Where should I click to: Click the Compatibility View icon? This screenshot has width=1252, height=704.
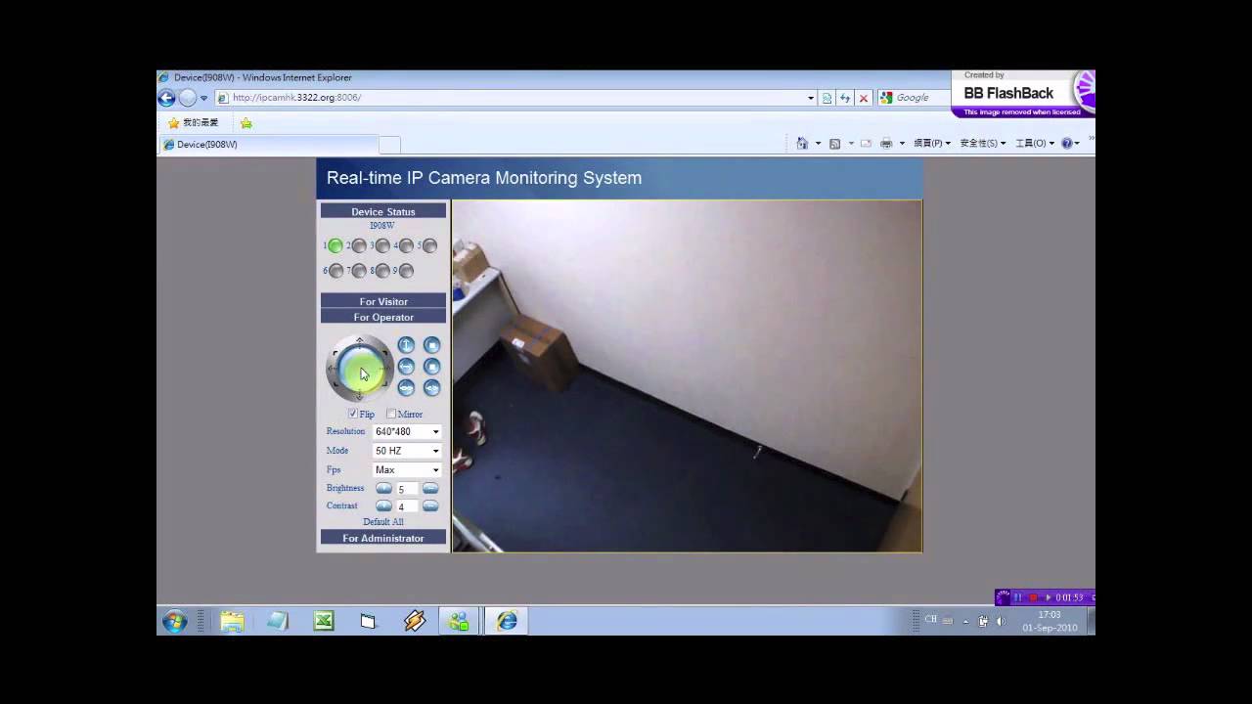point(827,98)
